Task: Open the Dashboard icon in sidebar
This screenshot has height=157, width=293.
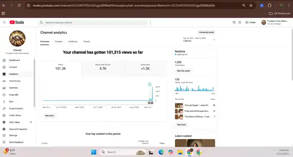Action: (4, 60)
